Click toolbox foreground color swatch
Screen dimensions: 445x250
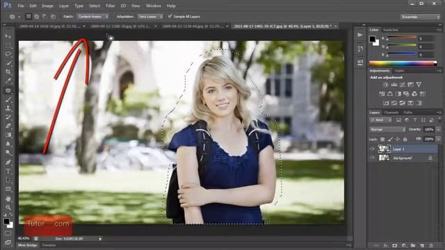tap(6, 222)
